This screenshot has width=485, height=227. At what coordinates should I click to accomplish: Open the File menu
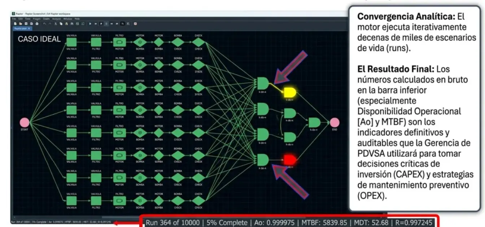point(14,19)
